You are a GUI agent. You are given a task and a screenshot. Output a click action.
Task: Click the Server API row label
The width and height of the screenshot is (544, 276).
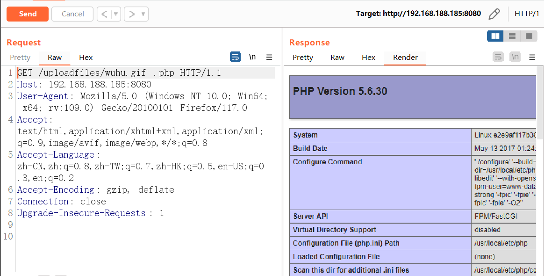click(310, 216)
